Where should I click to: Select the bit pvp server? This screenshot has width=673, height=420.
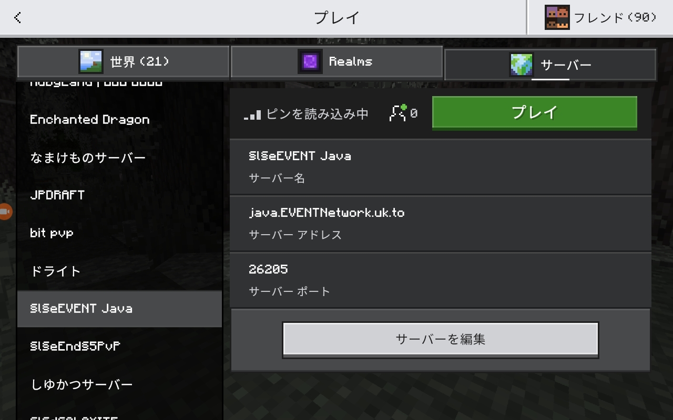[119, 233]
